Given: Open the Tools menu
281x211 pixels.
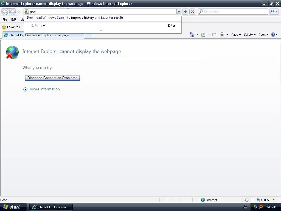Looking at the screenshot, I should point(263,35).
